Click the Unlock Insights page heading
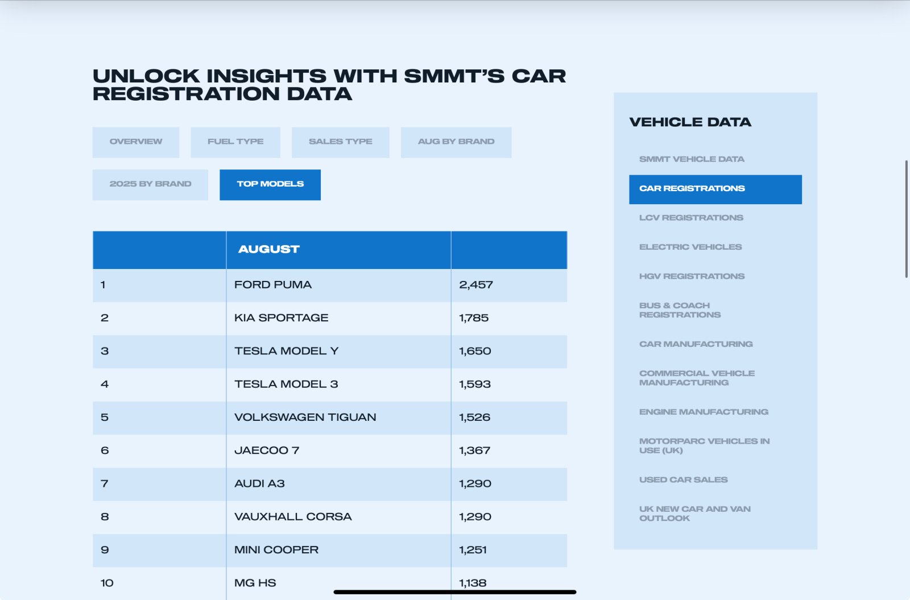This screenshot has width=910, height=600. 329,85
